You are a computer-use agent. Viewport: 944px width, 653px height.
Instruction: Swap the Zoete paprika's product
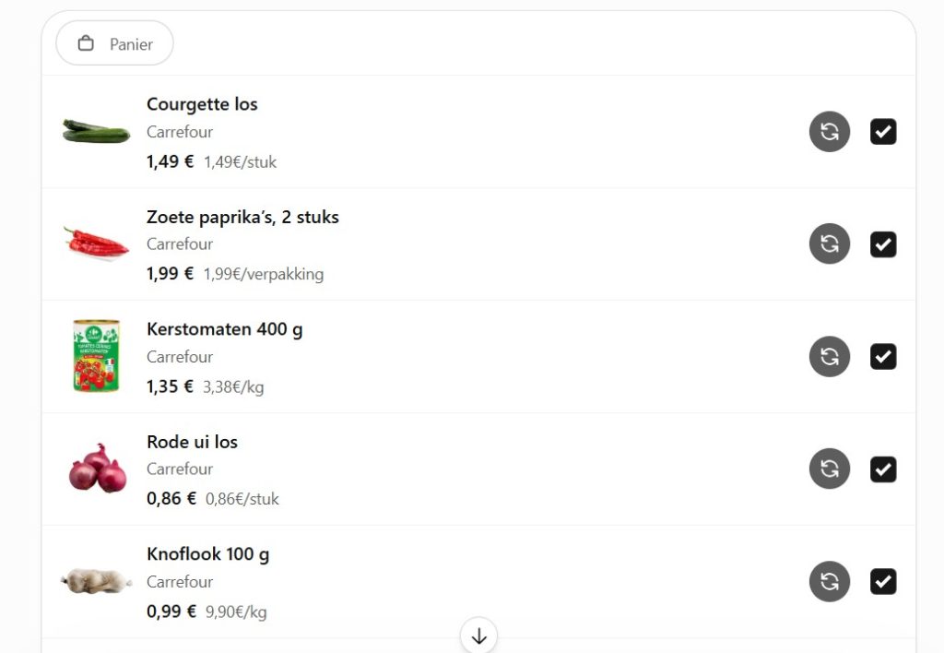[x=829, y=244]
